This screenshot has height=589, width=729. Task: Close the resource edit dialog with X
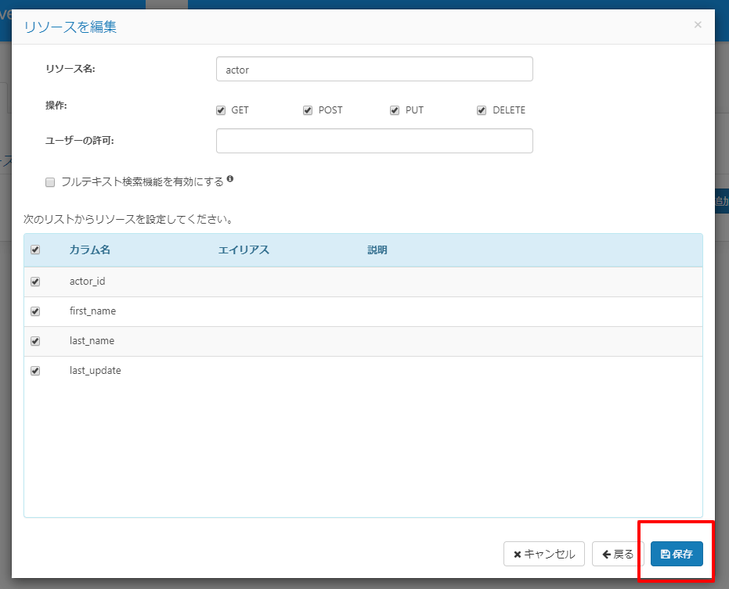coord(698,24)
